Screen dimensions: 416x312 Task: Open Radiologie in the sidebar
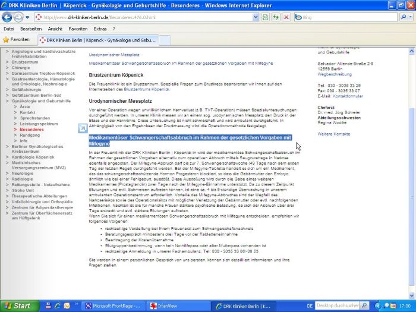[22, 179]
